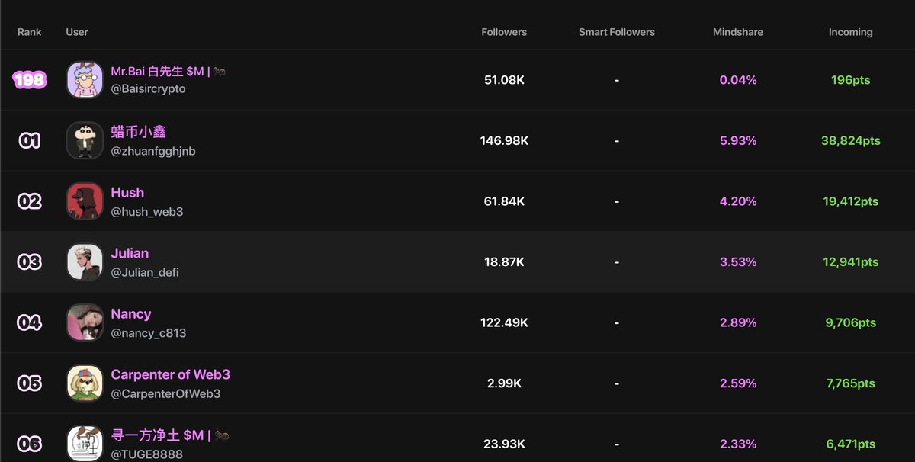Open Carpenter of Web3 name link

[170, 374]
